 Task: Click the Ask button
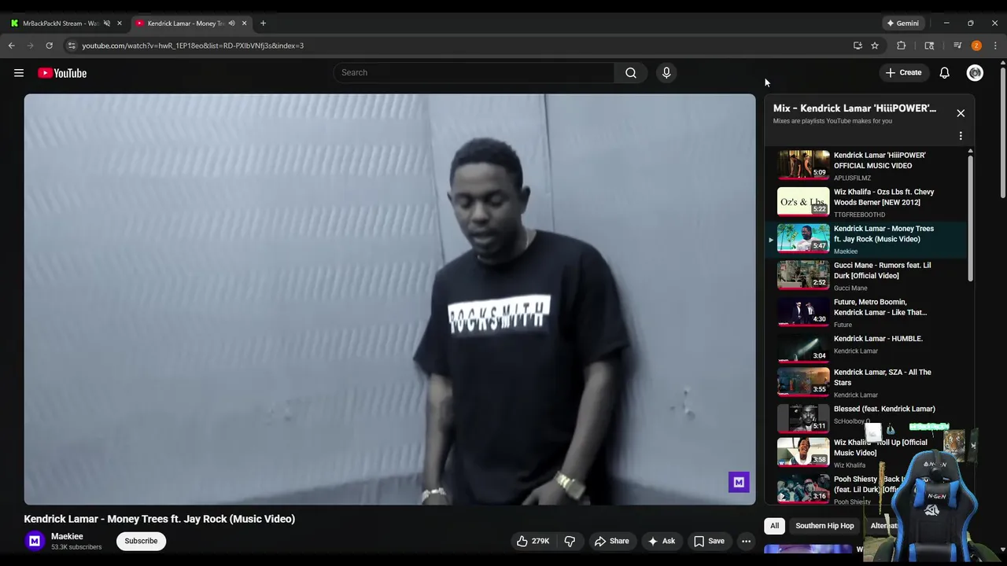click(661, 541)
